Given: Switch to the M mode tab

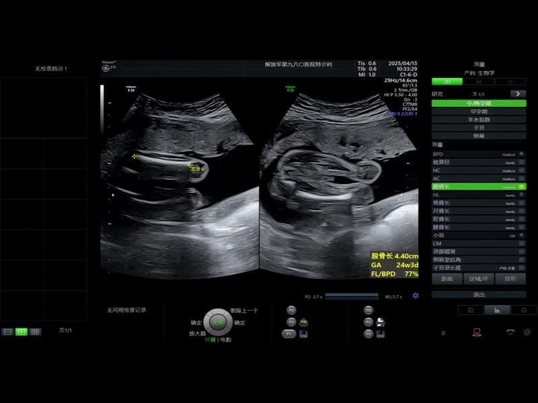Looking at the screenshot, I should [479, 81].
